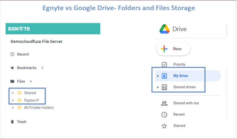The width and height of the screenshot is (237, 139).
Task: Click the Trash bin icon in Egnyte
Action: (12, 121)
